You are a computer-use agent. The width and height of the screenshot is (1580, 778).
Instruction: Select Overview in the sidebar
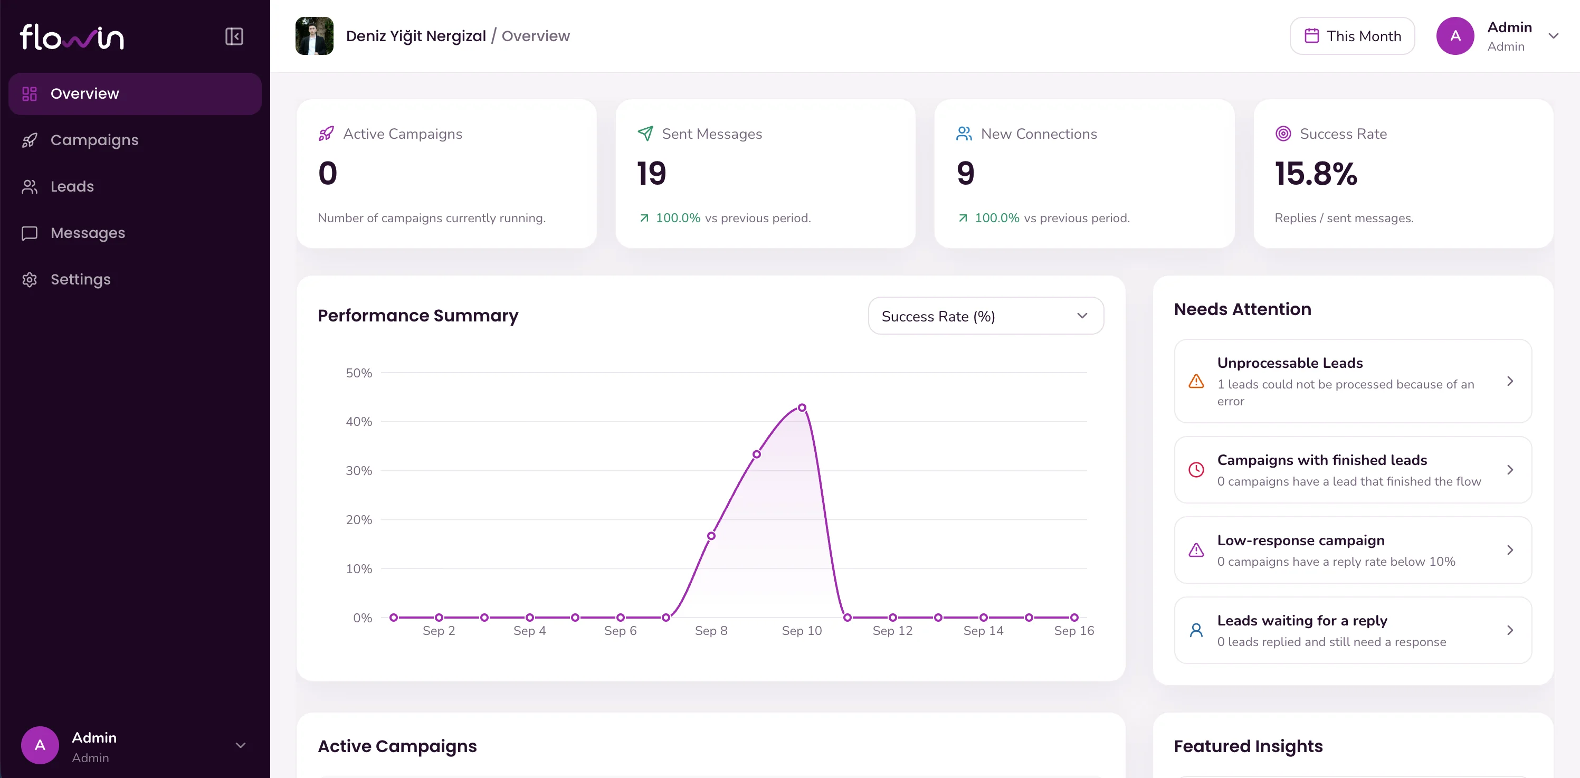pos(135,93)
